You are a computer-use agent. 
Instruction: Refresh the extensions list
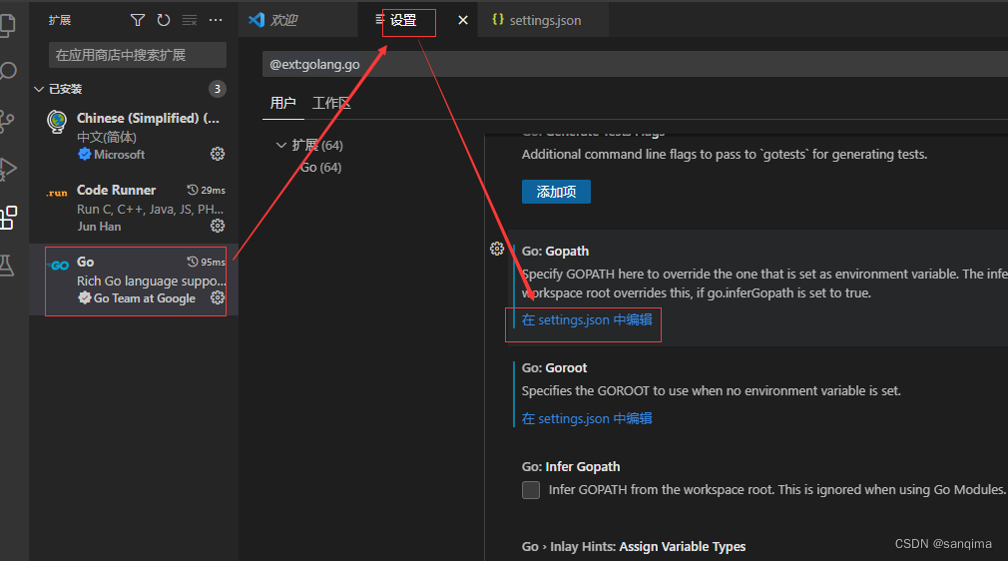[164, 21]
